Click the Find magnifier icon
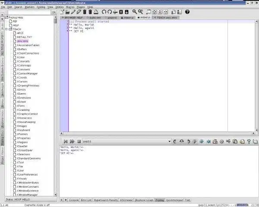This screenshot has height=207, width=259. click(x=135, y=12)
